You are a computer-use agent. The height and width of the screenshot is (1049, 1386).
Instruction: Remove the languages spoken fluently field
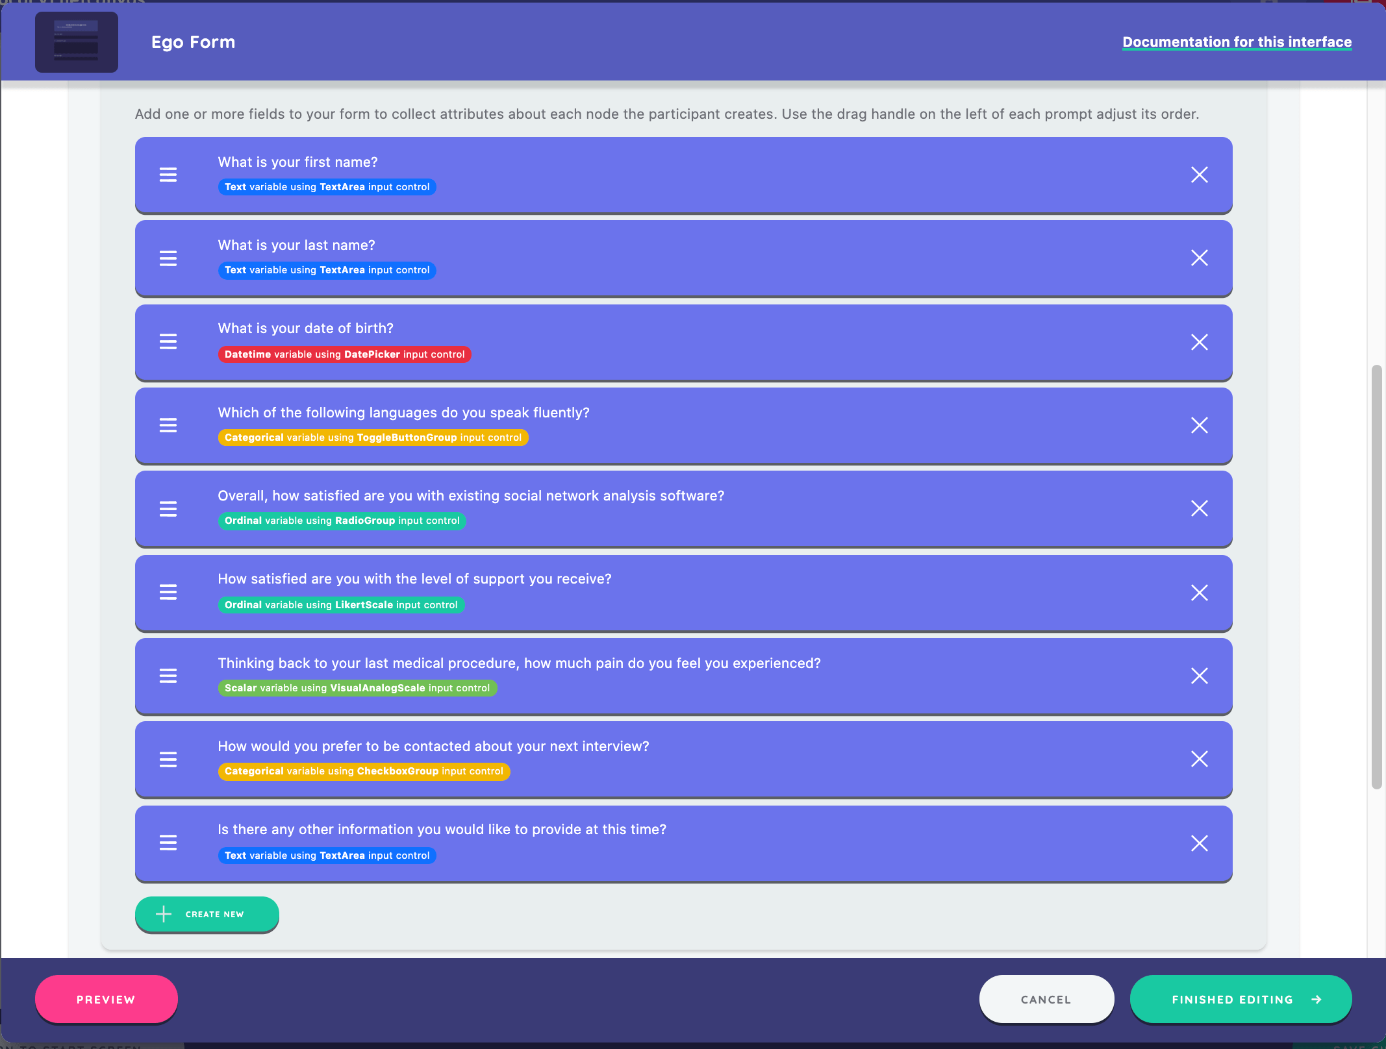click(x=1199, y=425)
